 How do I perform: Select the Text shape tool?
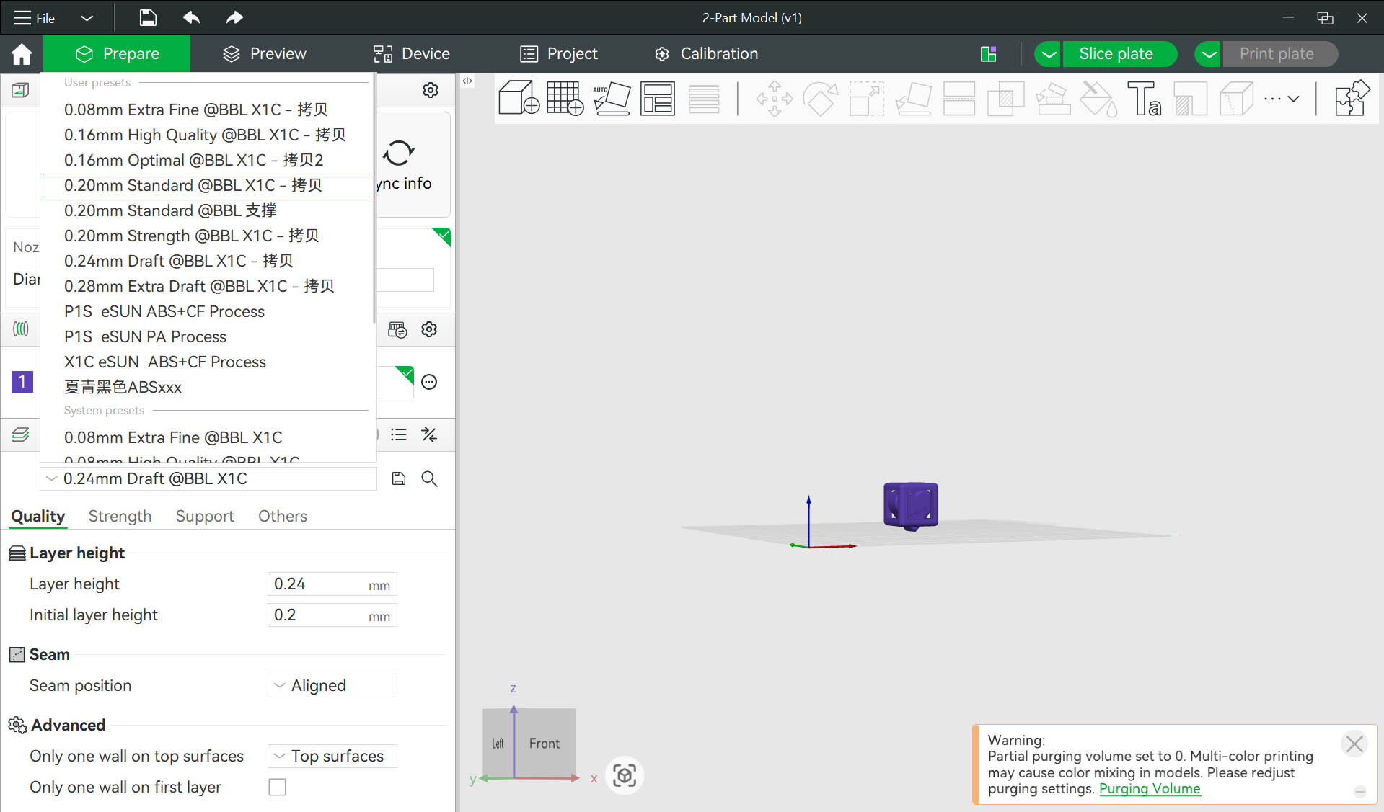pos(1144,98)
